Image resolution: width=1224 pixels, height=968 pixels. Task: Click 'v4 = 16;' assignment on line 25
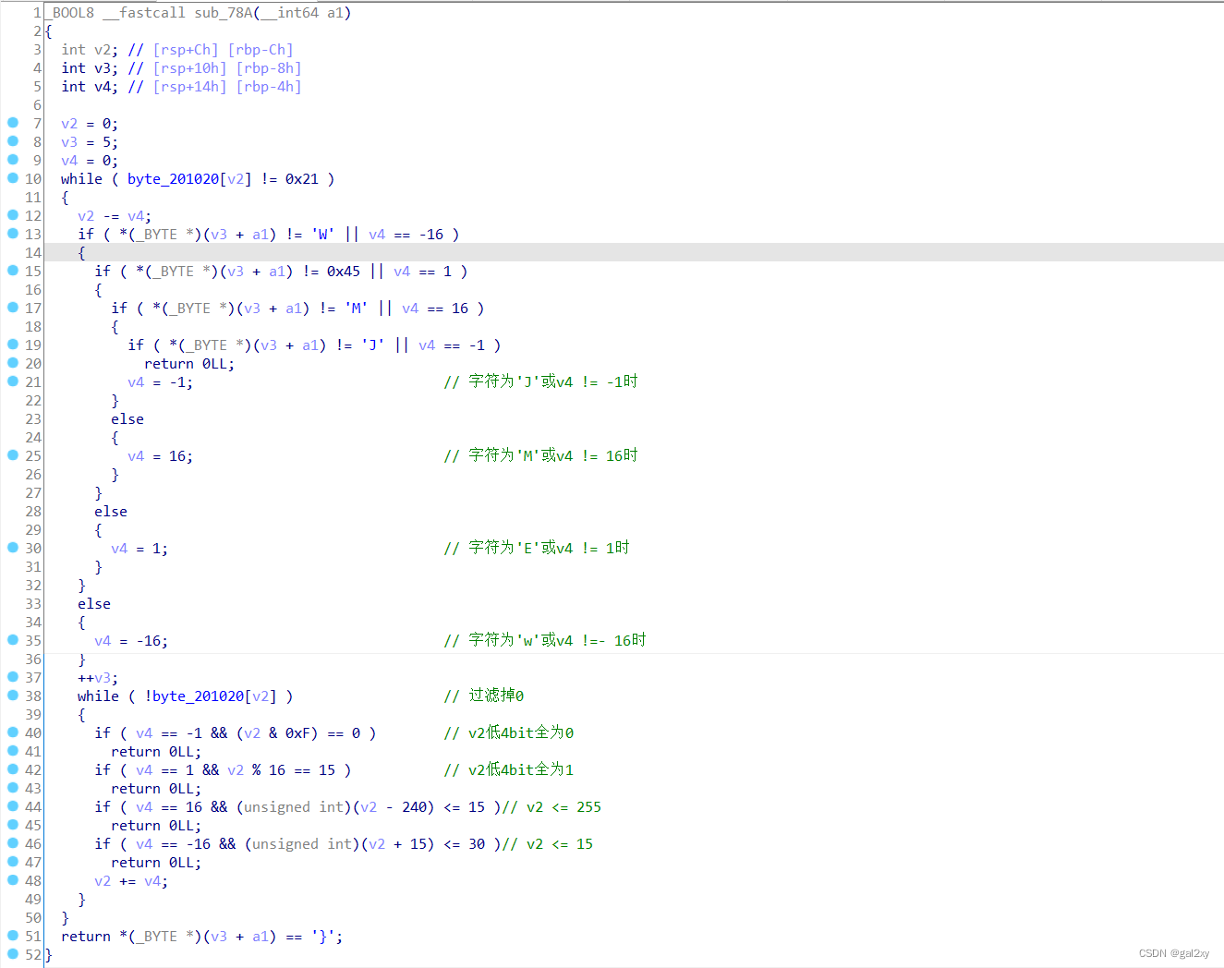160,456
